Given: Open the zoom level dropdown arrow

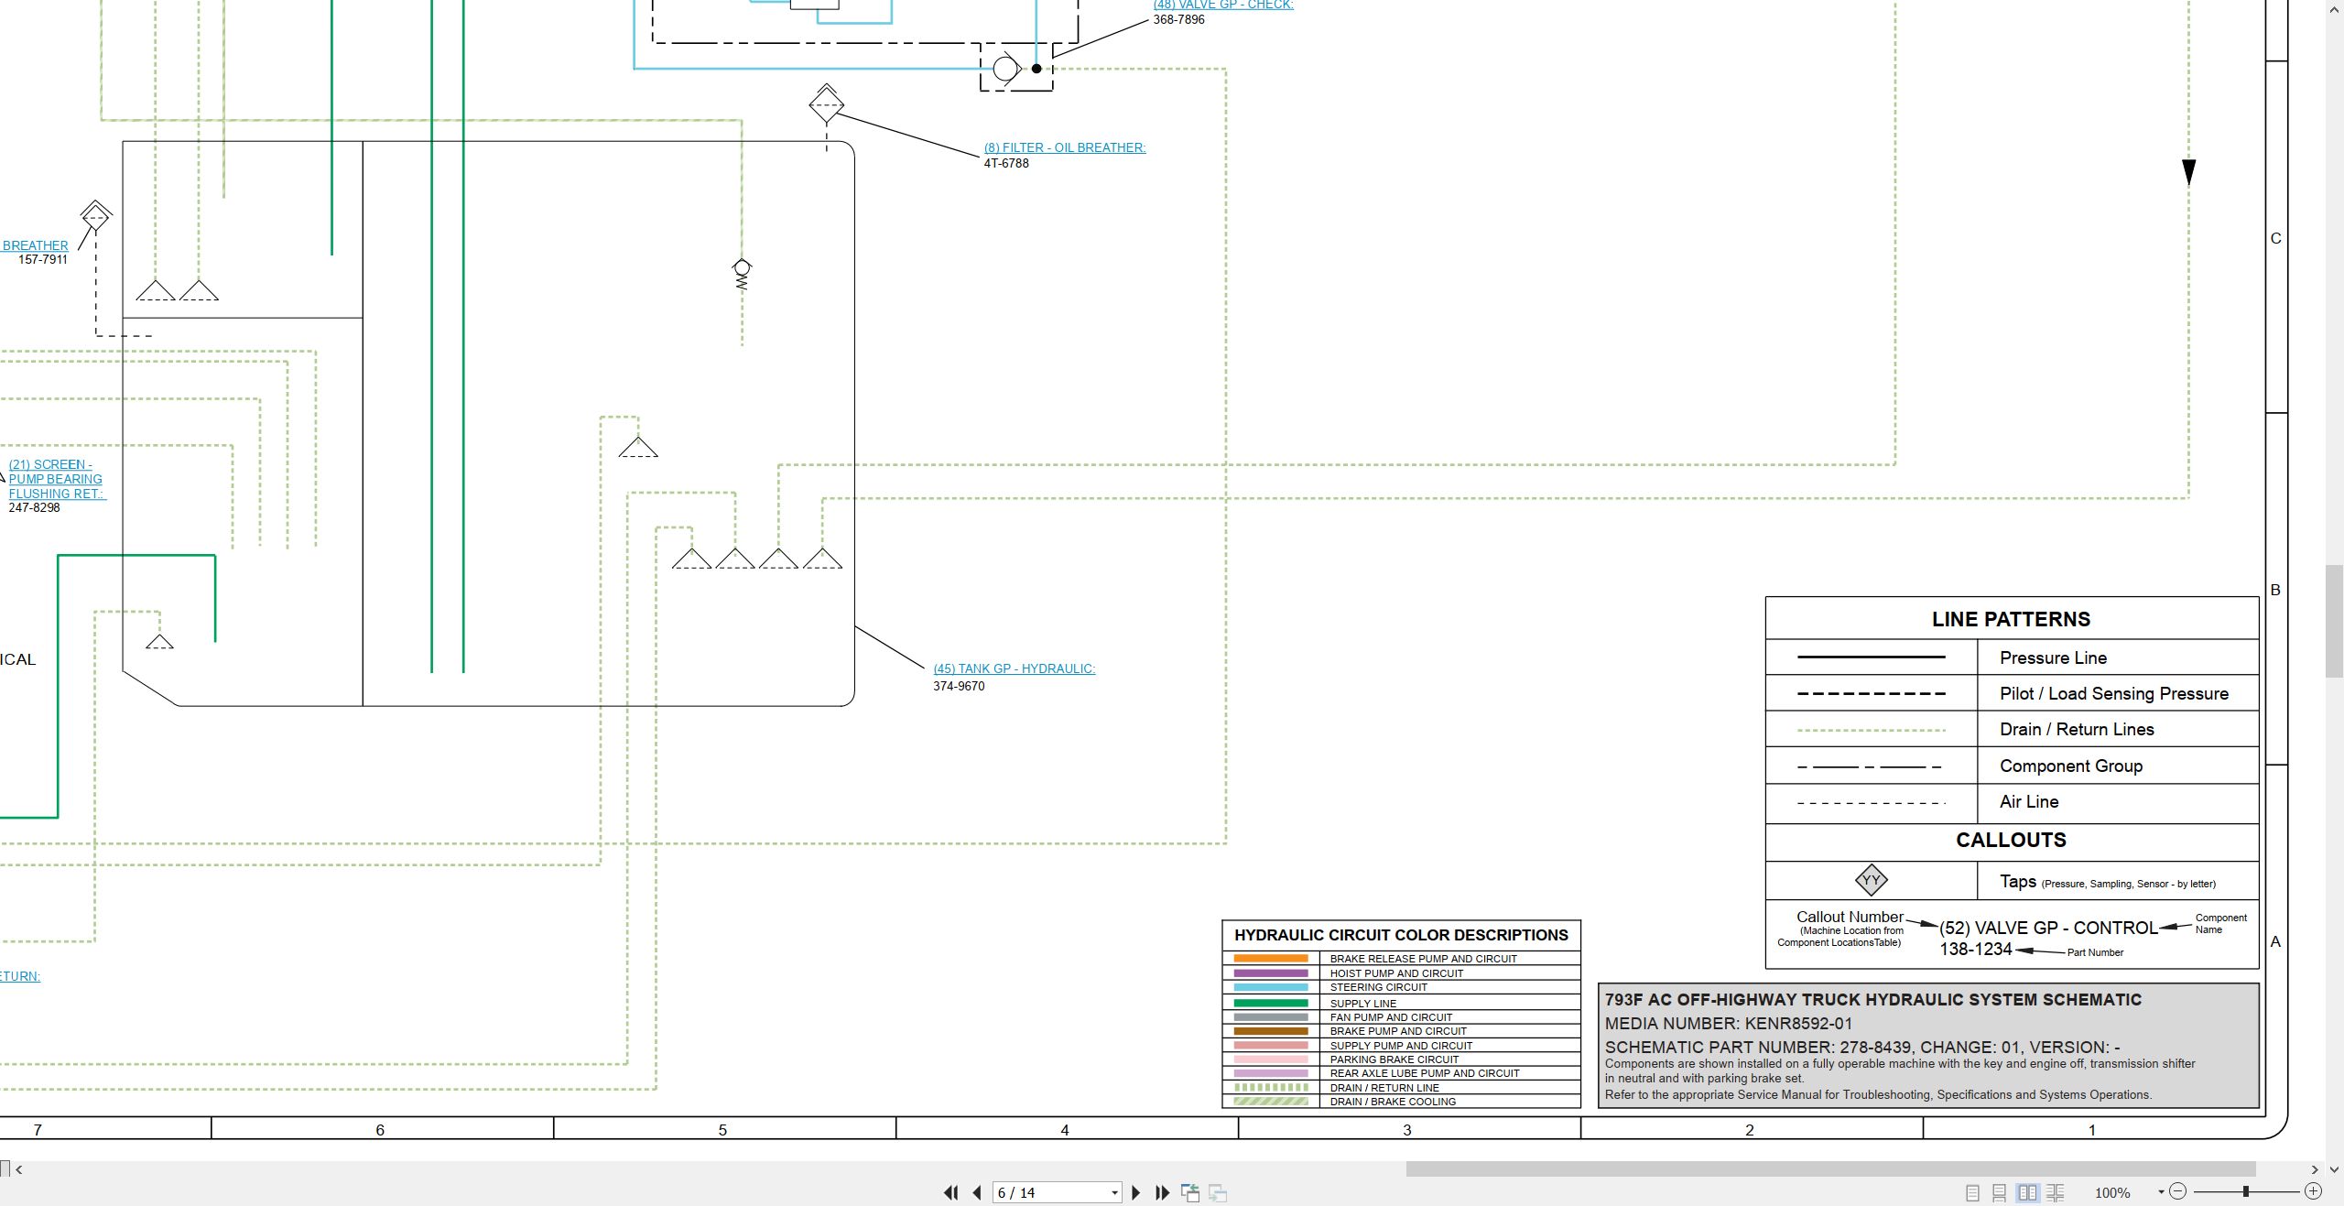Looking at the screenshot, I should point(2161,1192).
